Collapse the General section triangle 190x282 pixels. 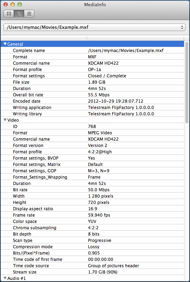[5, 44]
